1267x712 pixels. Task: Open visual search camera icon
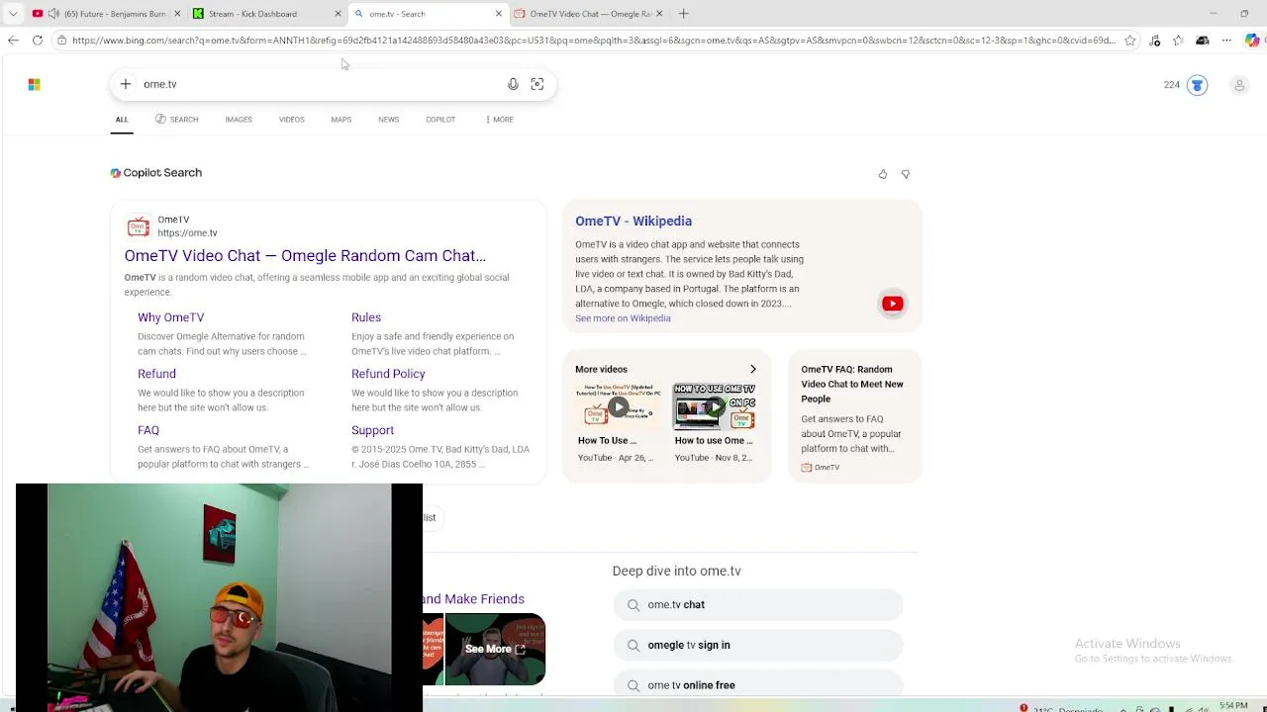tap(537, 84)
